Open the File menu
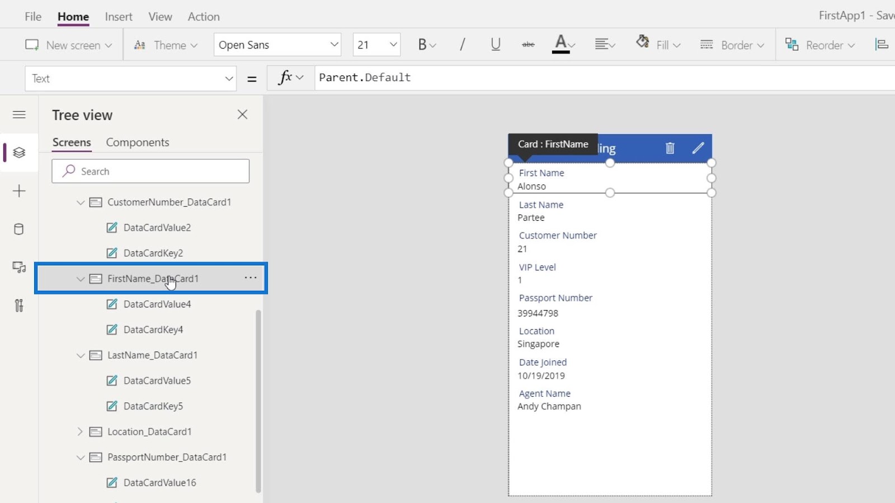This screenshot has width=895, height=503. (33, 17)
